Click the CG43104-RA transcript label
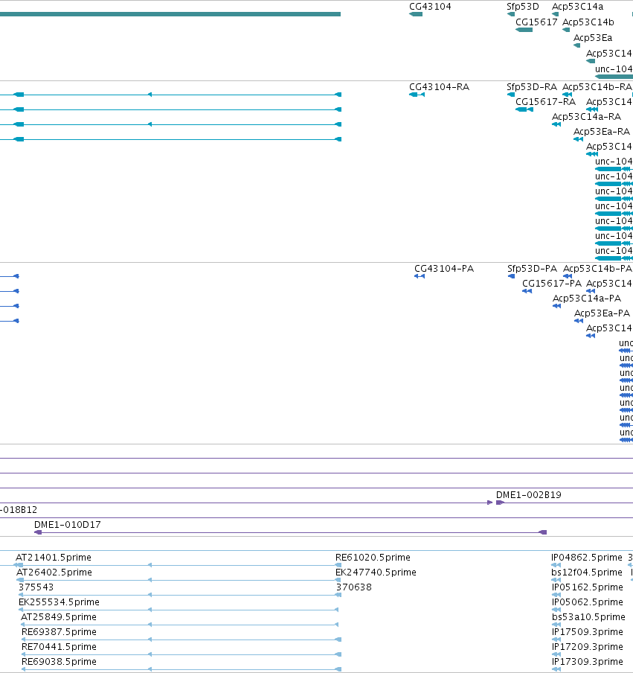The image size is (633, 673). click(x=439, y=86)
